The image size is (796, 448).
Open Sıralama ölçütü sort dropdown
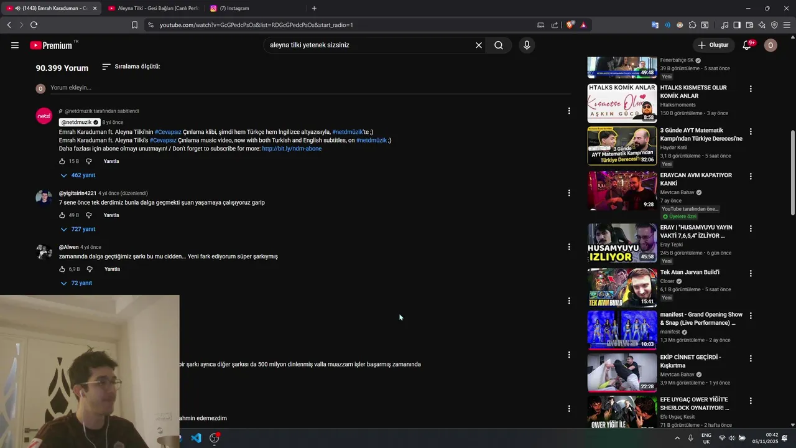[x=131, y=67]
